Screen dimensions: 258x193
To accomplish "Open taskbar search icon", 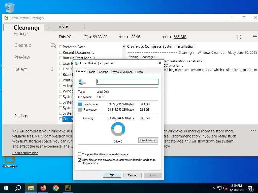I will (x=18, y=188).
